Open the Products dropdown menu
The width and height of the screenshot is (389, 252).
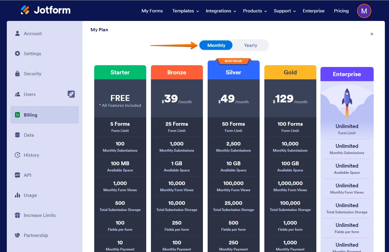253,11
